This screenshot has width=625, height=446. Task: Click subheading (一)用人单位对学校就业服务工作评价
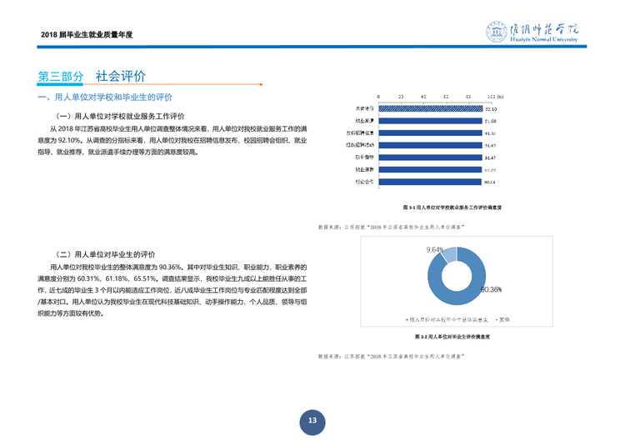(119, 117)
